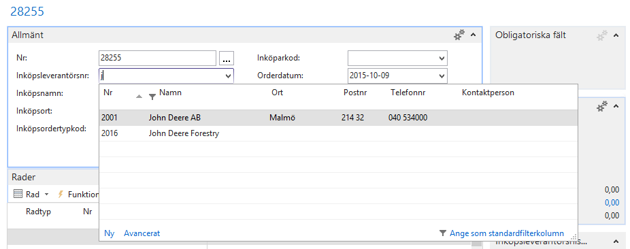Viewport: 630px width, 249px height.
Task: Click the Rad table grid icon
Action: (18, 194)
